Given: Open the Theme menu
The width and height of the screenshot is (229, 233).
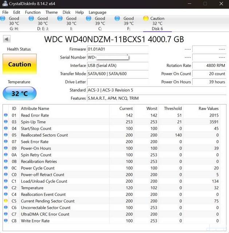Looking at the screenshot, I should (x=52, y=12).
